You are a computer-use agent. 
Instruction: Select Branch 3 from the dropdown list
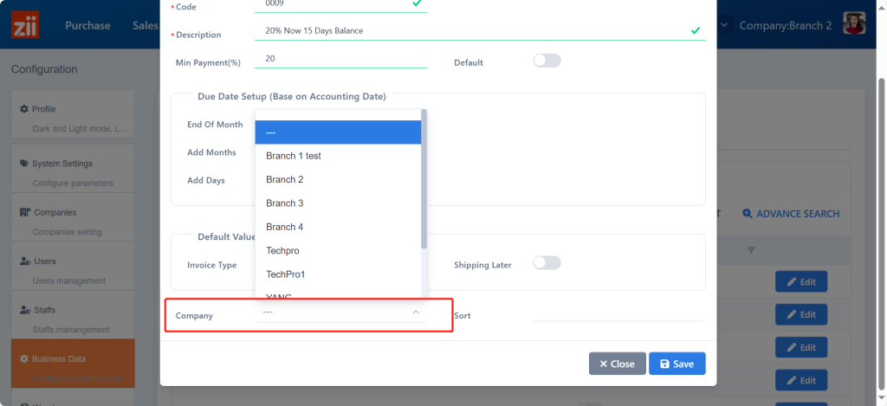click(285, 203)
